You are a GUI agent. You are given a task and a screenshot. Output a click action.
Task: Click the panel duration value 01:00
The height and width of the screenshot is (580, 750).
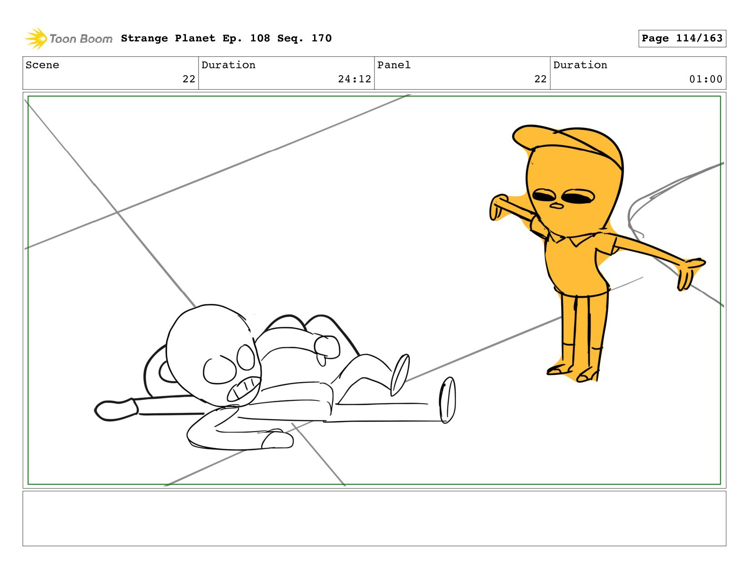click(x=706, y=79)
